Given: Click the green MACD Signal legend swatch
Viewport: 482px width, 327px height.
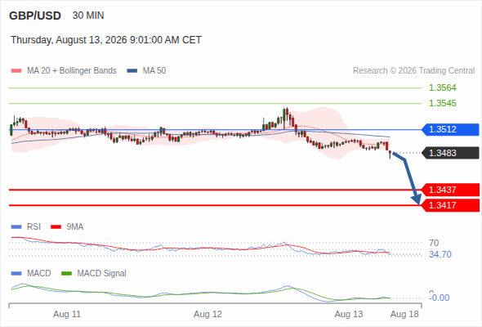Looking at the screenshot, I should coord(66,274).
